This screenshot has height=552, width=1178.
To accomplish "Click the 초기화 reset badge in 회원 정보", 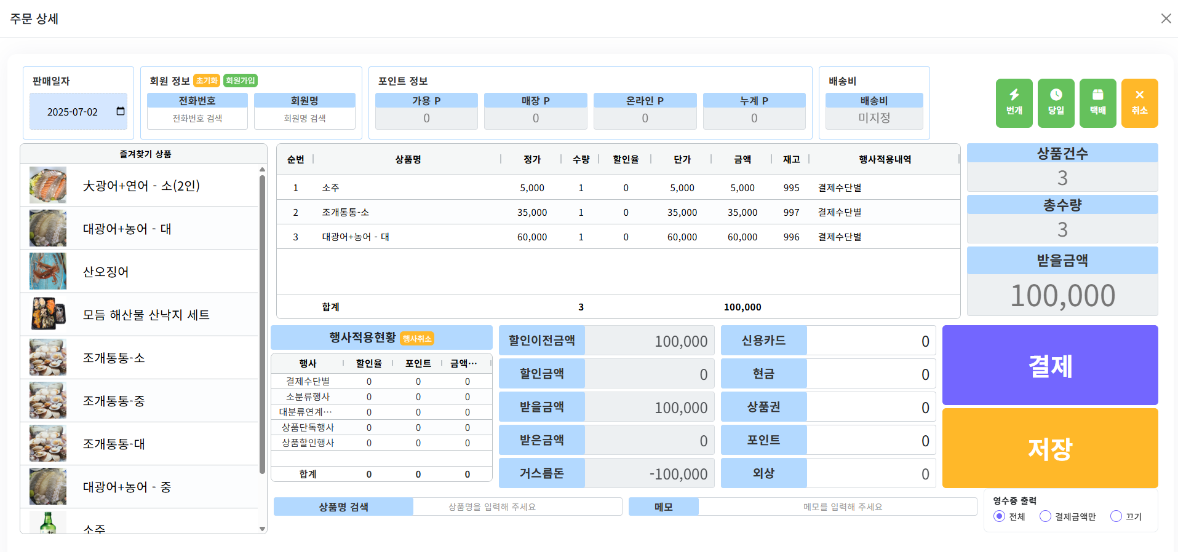I will click(207, 81).
